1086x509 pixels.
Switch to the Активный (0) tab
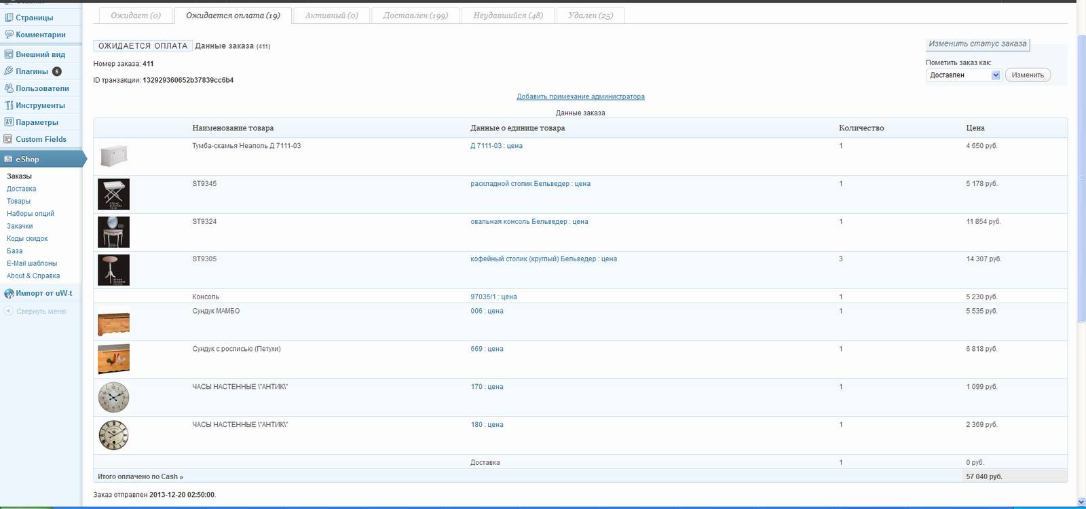tap(331, 16)
